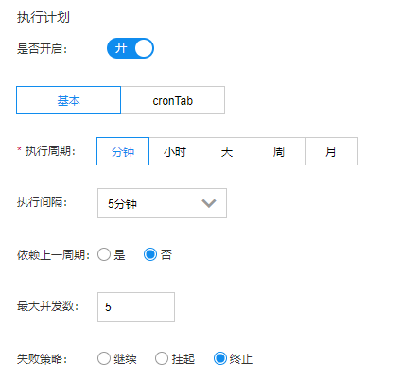Pick the 月 cycle option
This screenshot has height=381, width=419.
[331, 151]
